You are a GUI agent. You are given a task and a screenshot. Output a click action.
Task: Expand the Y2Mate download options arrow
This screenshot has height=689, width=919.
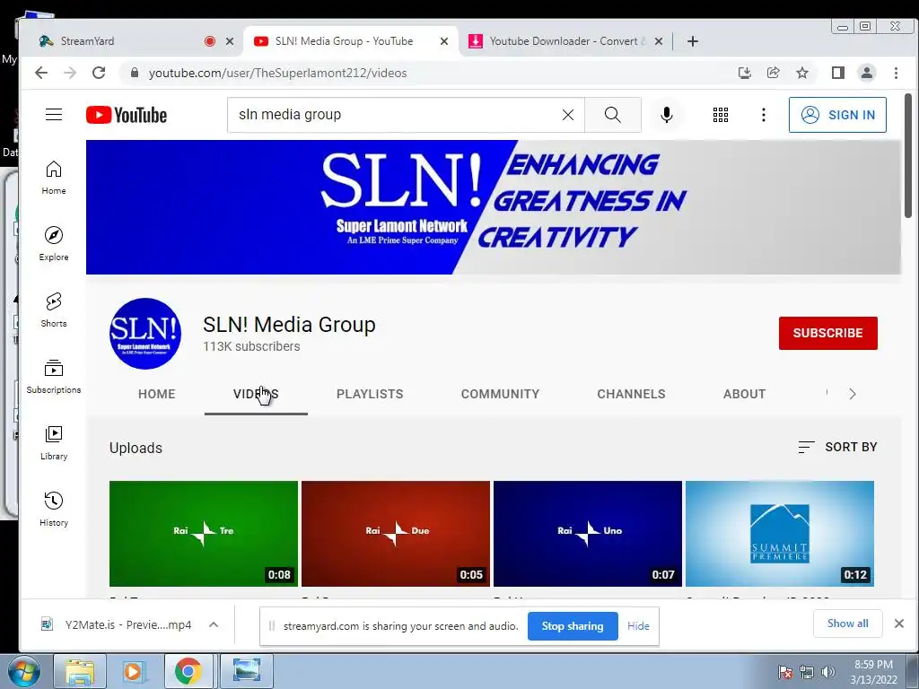pyautogui.click(x=214, y=624)
